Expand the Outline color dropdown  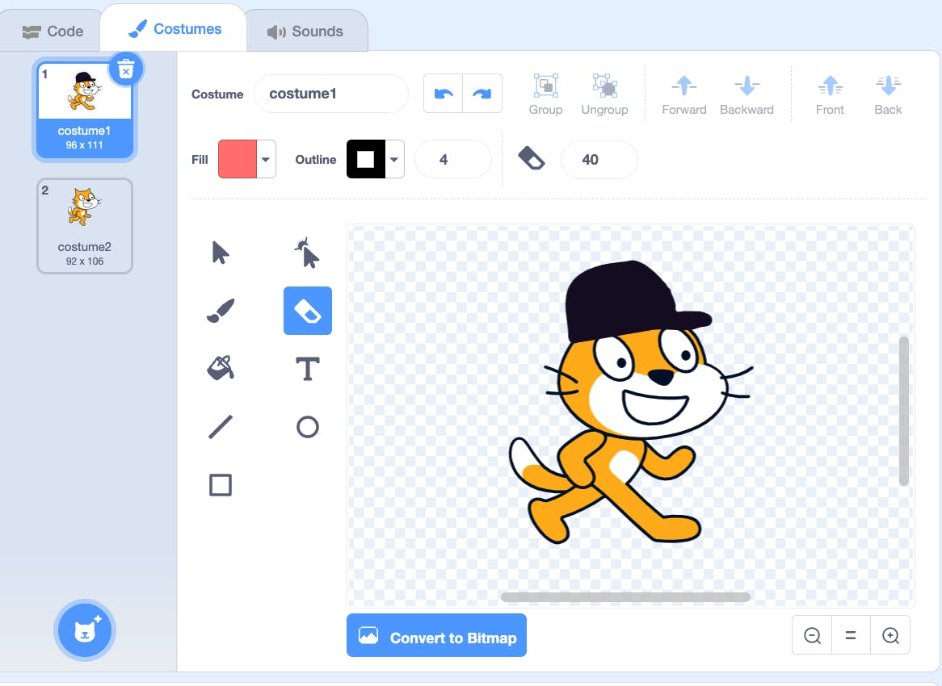(395, 160)
